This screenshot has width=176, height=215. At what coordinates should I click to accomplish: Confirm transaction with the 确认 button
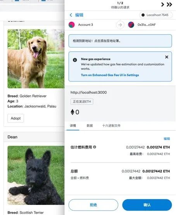(x=147, y=205)
